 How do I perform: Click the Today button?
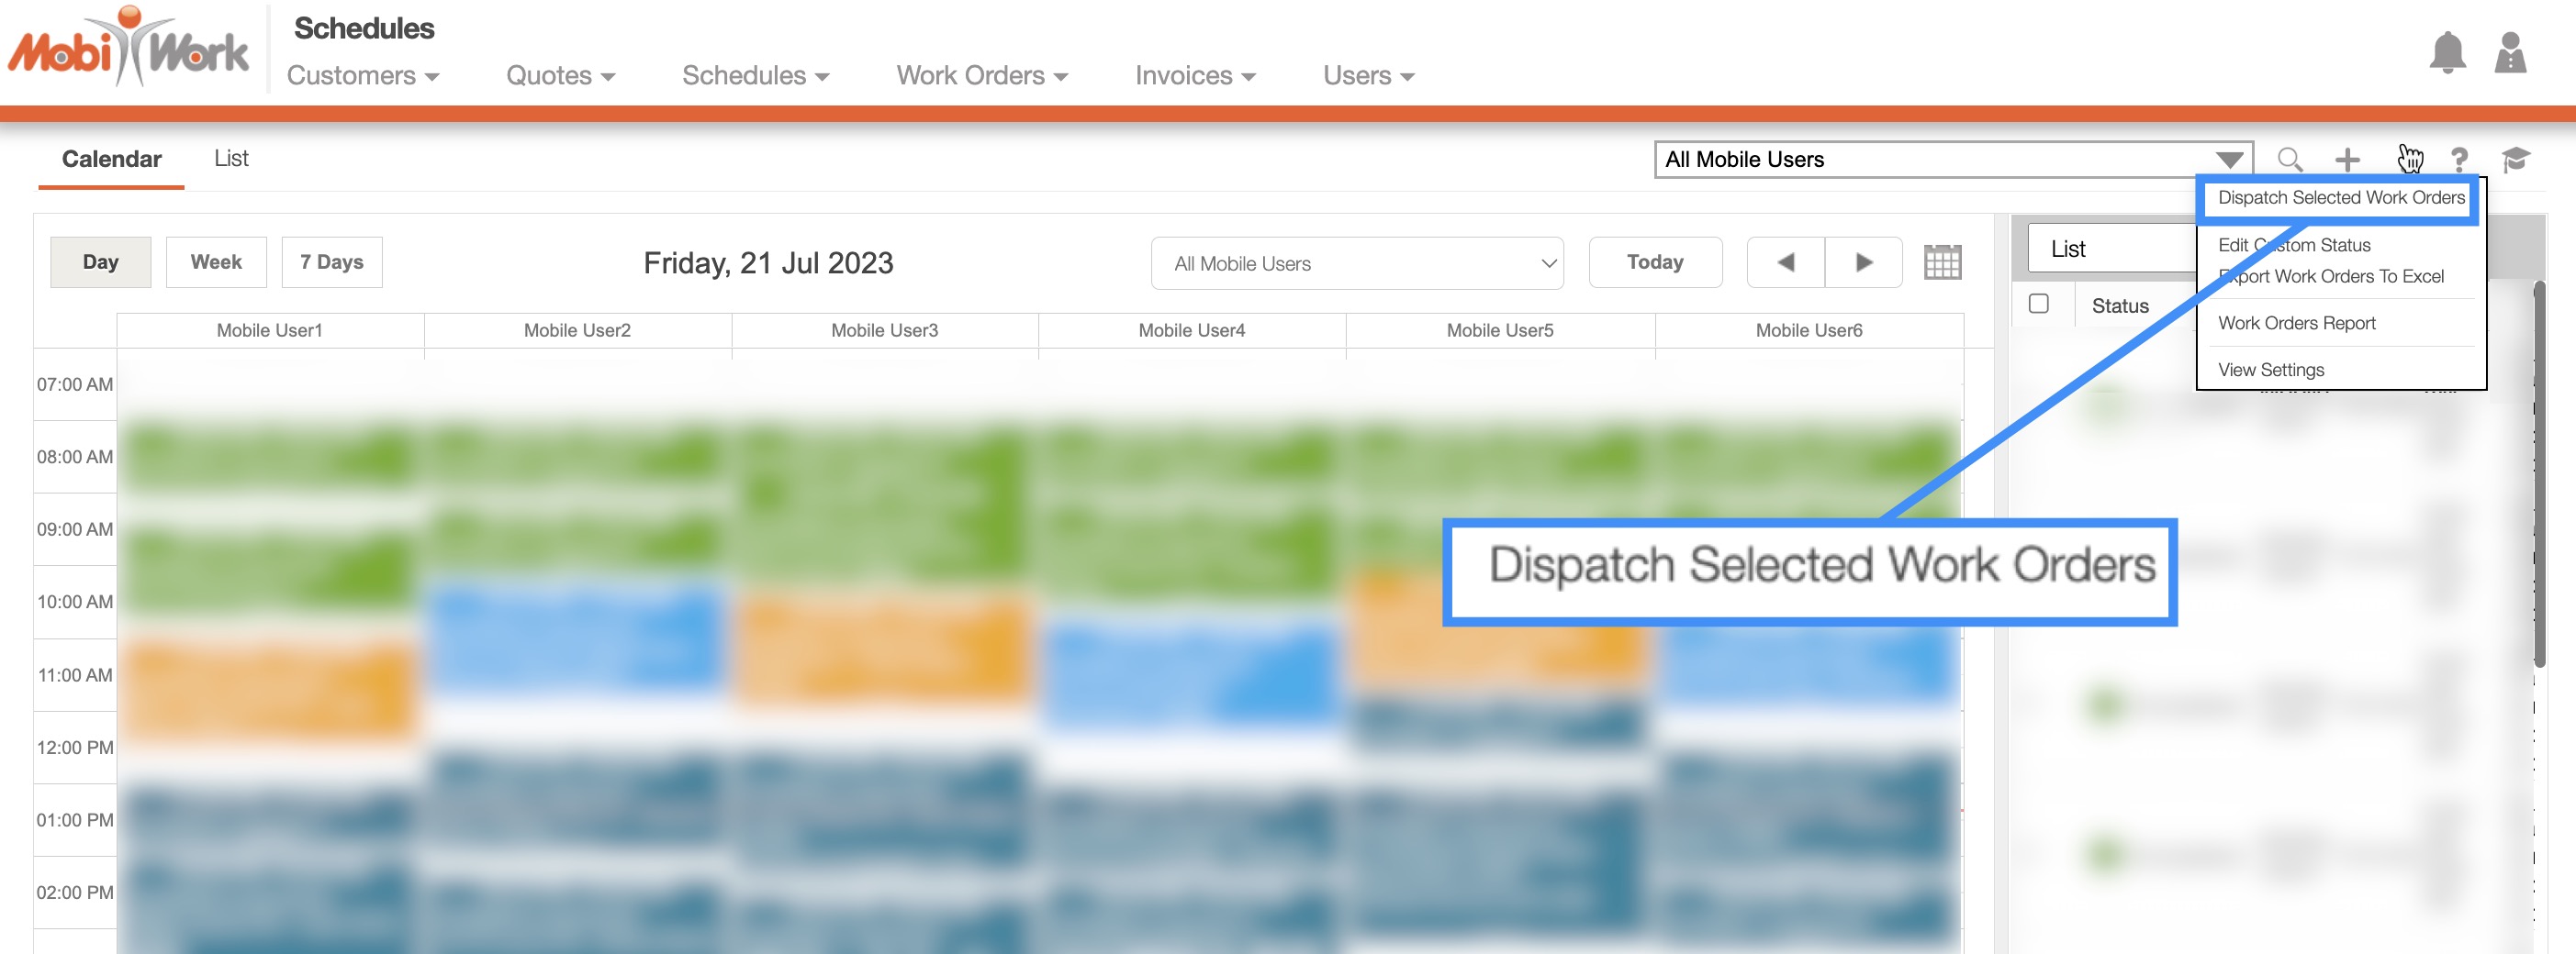[1654, 262]
